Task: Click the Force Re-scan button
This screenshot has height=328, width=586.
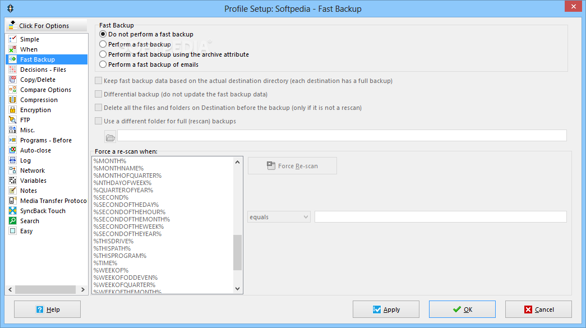Action: (292, 166)
